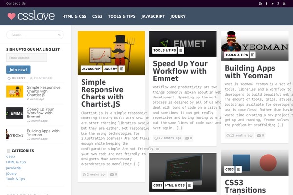Click the Tools & Tips tag on Emmet card
293x195 pixels.
click(165, 50)
